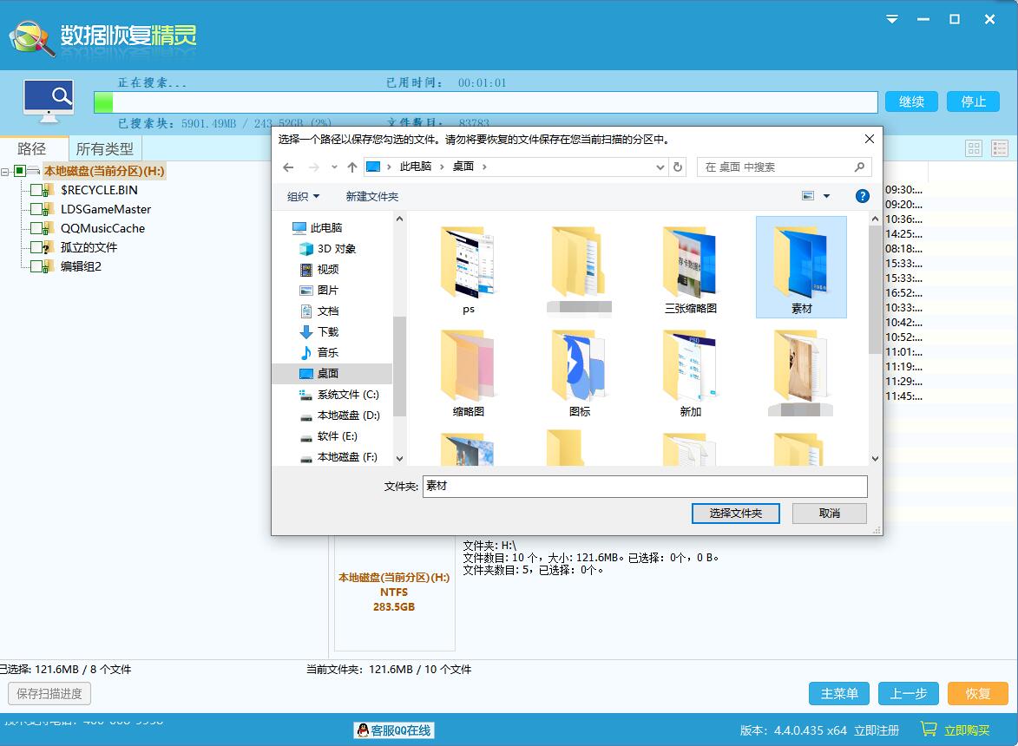This screenshot has height=746, width=1018.
Task: Select the 缩略图 folder
Action: click(x=468, y=373)
